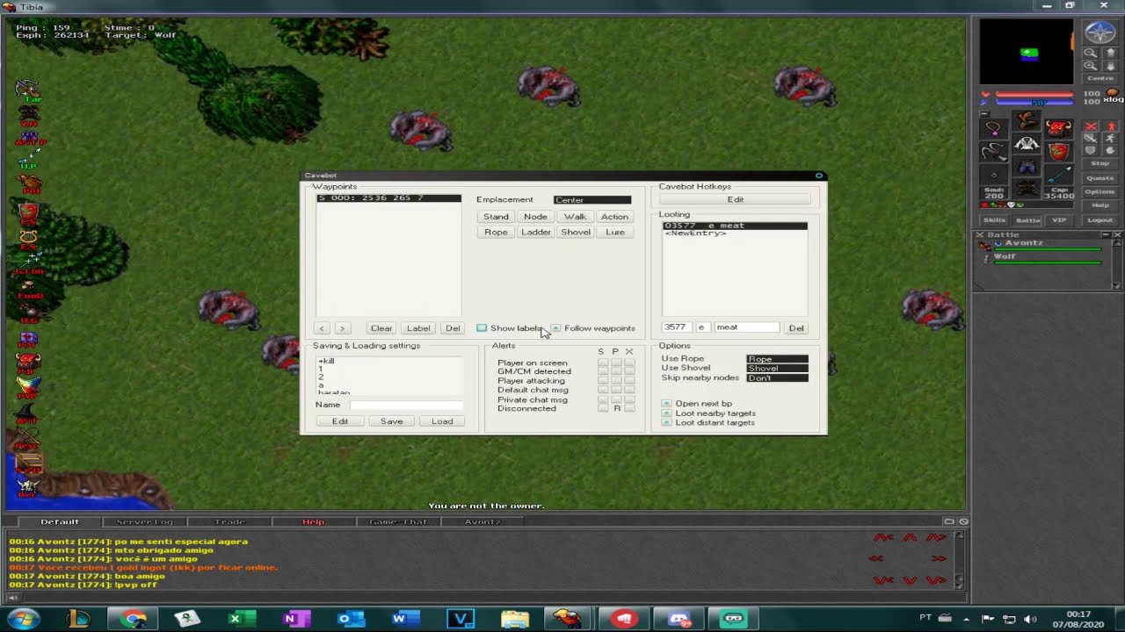
Task: Click the Logout button
Action: 1100,220
